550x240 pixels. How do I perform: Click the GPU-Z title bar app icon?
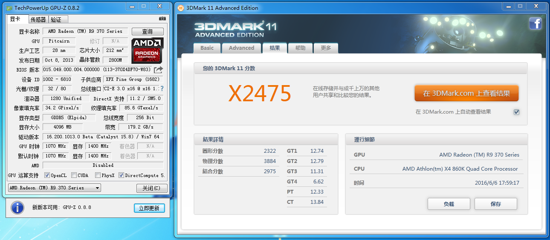coord(9,8)
